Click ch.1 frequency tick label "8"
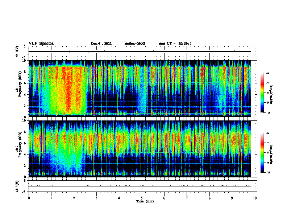 pos(25,72)
